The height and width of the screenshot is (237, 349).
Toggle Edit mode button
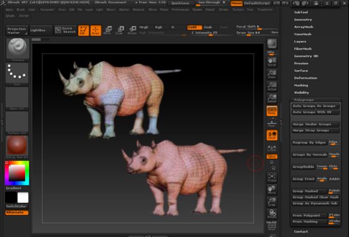click(84, 30)
